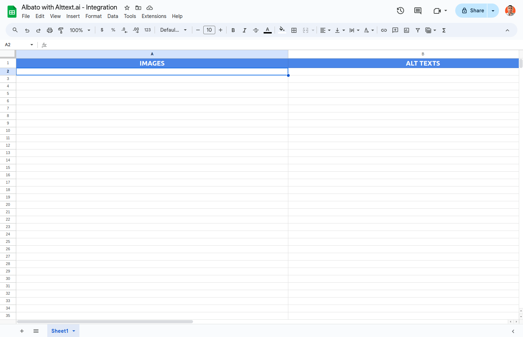Open the File menu
The height and width of the screenshot is (337, 523).
(26, 16)
